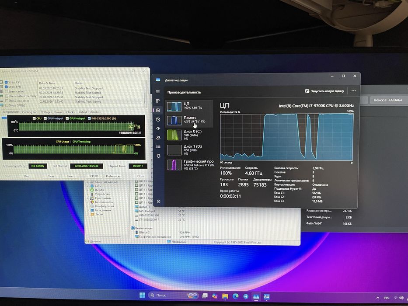Select Диск 0 (C:) resource

point(189,135)
